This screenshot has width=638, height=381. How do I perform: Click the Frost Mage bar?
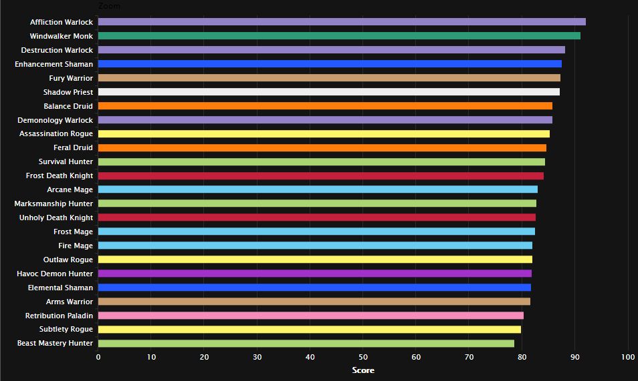(316, 232)
